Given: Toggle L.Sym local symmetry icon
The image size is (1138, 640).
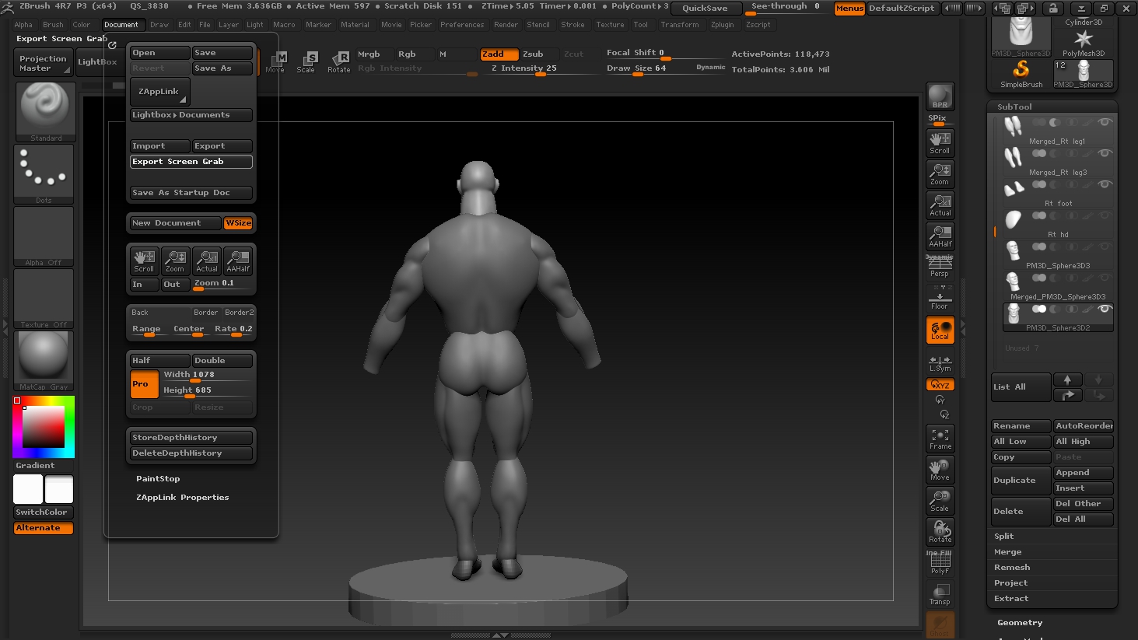Looking at the screenshot, I should click(x=940, y=363).
